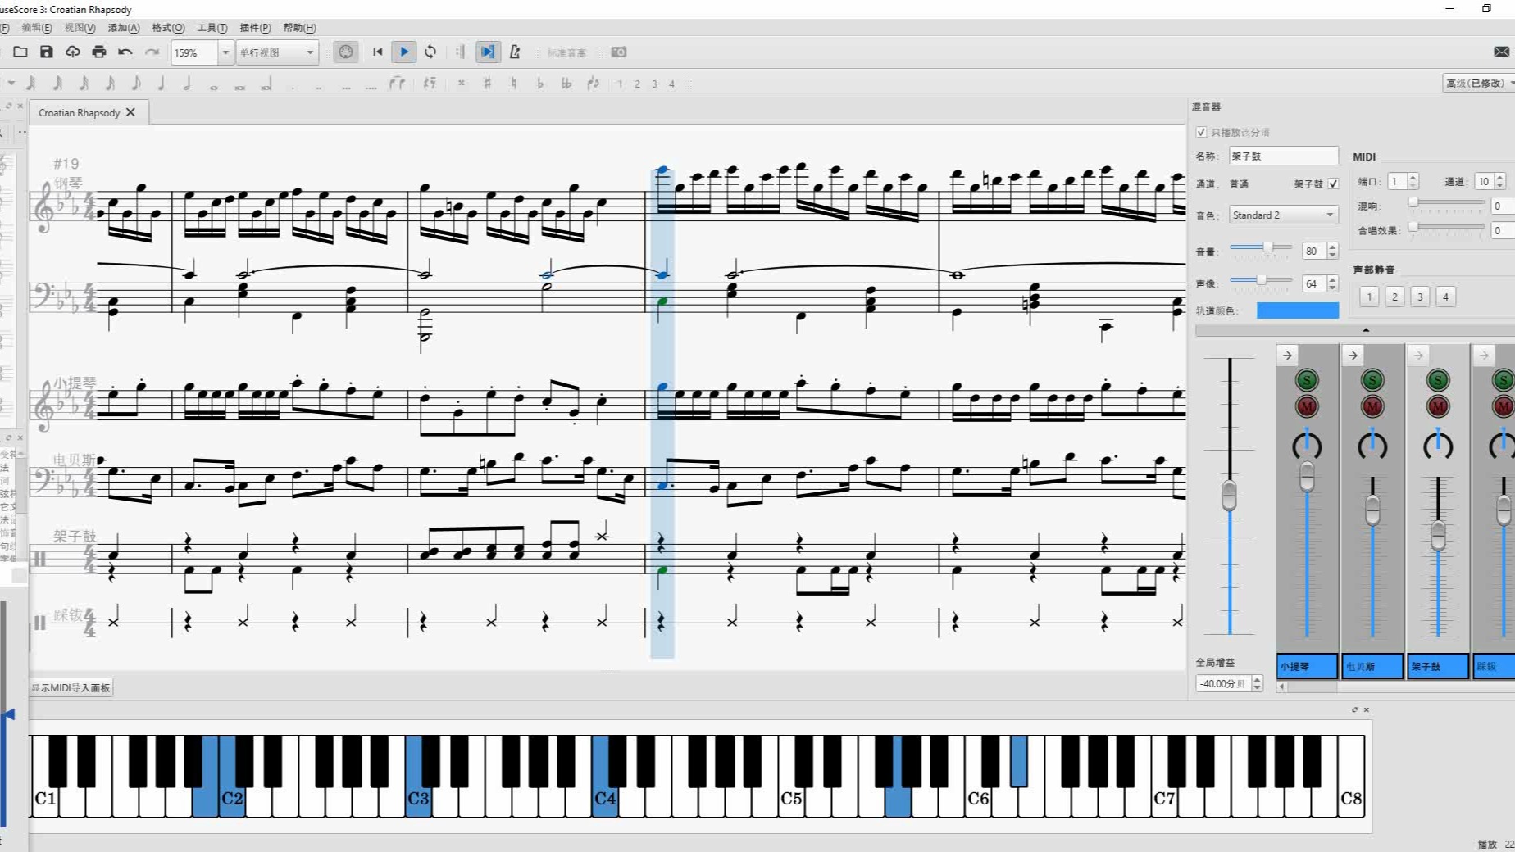
Task: Toggle the 只播放该分谱 checkbox
Action: point(1201,132)
